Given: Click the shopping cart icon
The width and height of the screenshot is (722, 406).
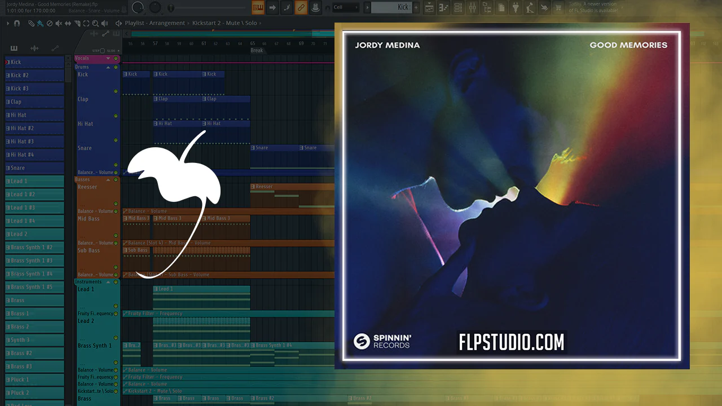Looking at the screenshot, I should [558, 7].
